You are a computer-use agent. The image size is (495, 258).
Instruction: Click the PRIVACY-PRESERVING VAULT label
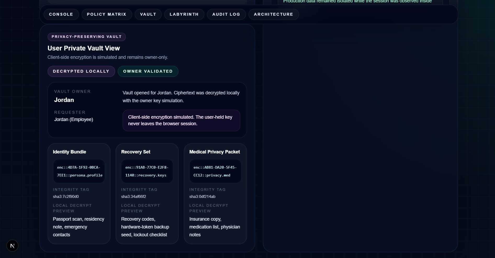(86, 37)
